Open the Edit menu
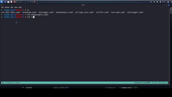Image resolution: width=172 pixels, height=97 pixels. (12, 7)
